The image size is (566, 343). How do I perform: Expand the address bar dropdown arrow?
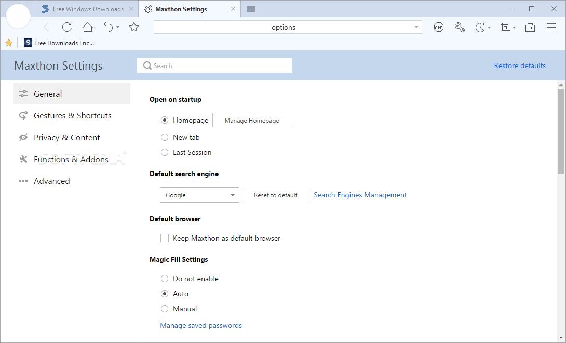[x=416, y=27]
